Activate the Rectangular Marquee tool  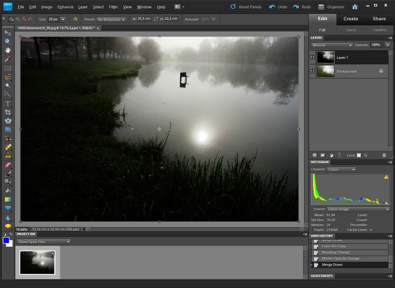(x=8, y=69)
